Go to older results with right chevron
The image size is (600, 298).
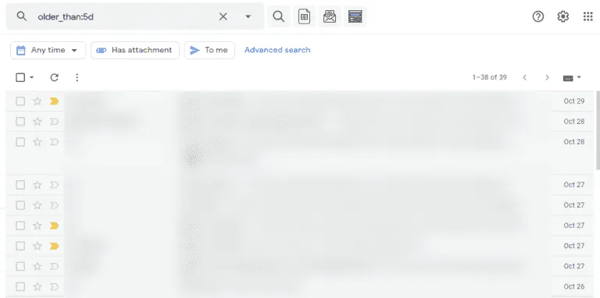pyautogui.click(x=547, y=77)
